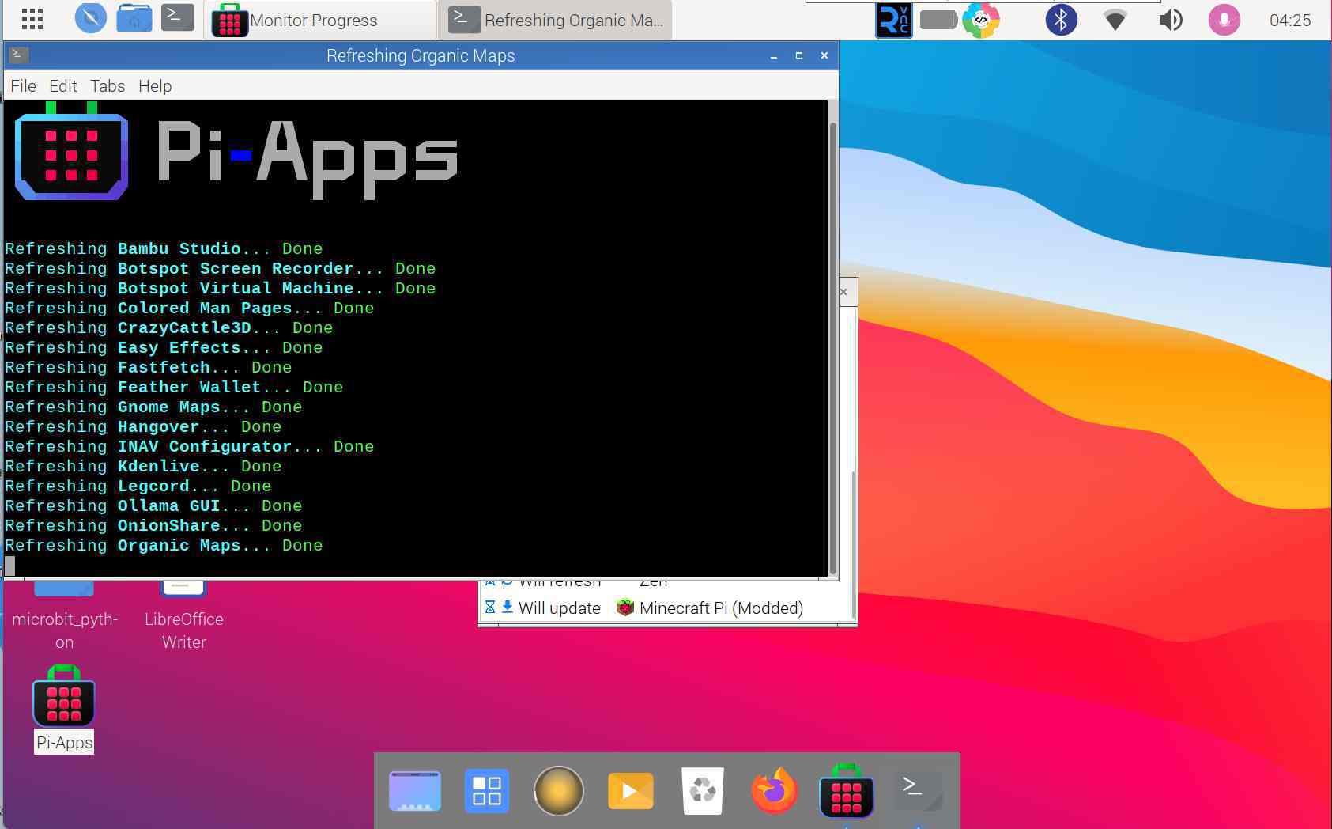Open the volume control
The height and width of the screenshot is (829, 1332).
[1170, 20]
